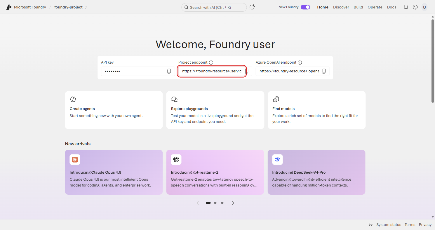Image resolution: width=435 pixels, height=230 pixels.
Task: Open the user avatar U
Action: [x=424, y=7]
